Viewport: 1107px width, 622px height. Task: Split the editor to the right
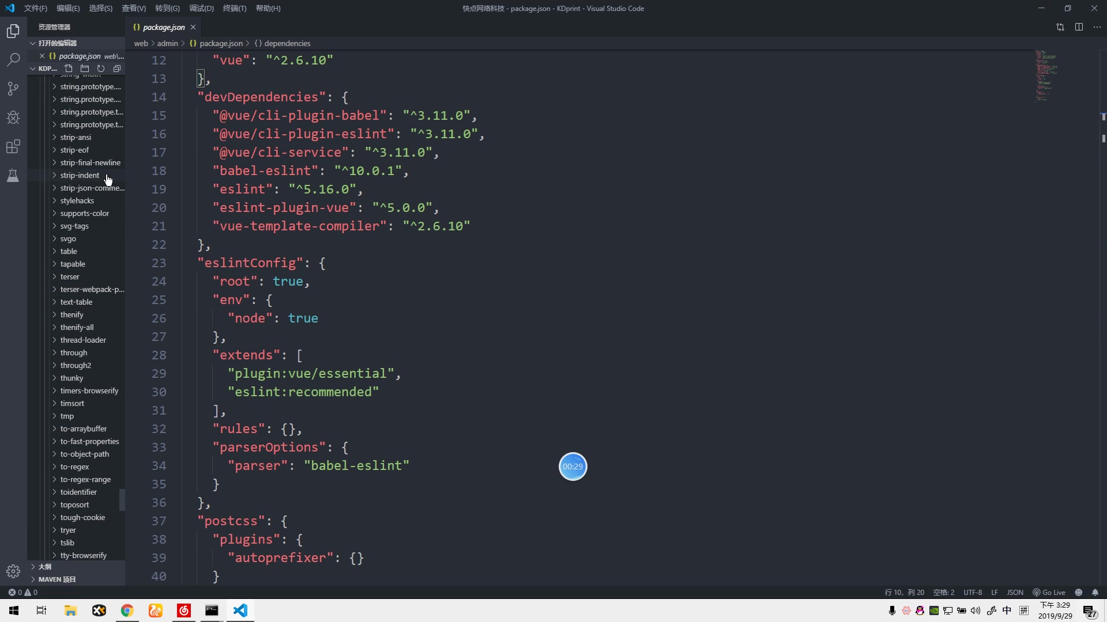[x=1079, y=27]
